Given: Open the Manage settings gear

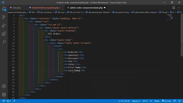Looking at the screenshot, I should (x=4, y=94).
